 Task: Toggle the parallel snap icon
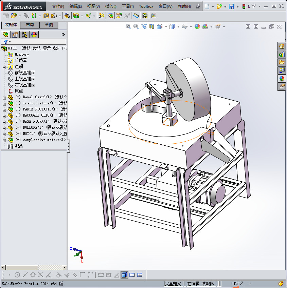click(x=75, y=275)
